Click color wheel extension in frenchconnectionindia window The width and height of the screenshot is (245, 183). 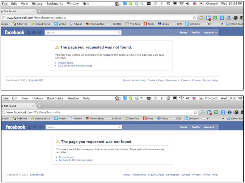pyautogui.click(x=235, y=18)
